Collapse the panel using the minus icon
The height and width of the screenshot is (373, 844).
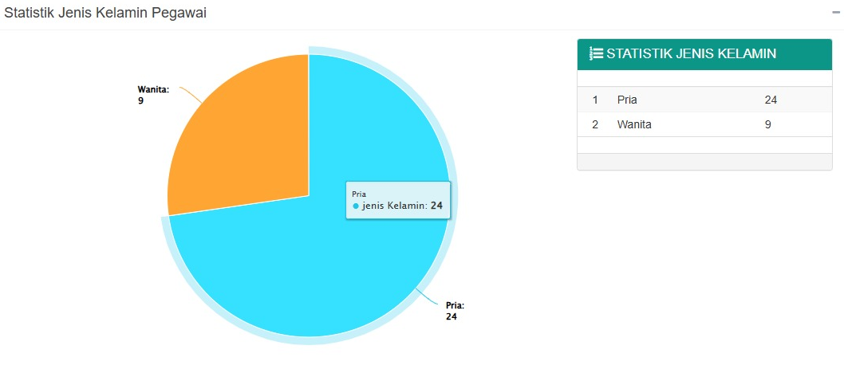click(x=836, y=13)
